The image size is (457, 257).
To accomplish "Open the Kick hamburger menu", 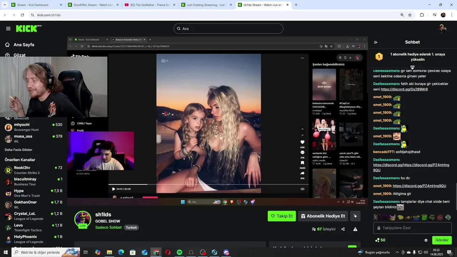I will [x=8, y=29].
